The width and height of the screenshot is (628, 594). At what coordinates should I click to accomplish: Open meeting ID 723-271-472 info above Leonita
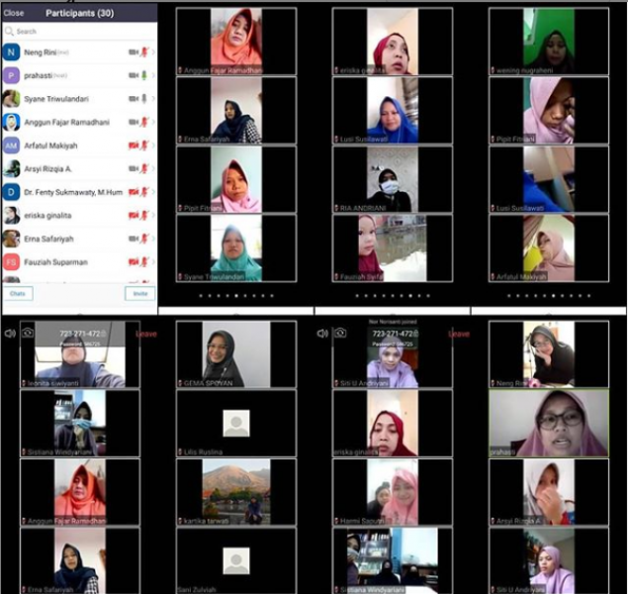pos(81,334)
